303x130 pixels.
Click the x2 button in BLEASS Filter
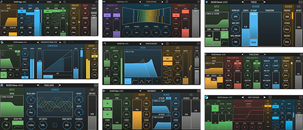(157, 81)
